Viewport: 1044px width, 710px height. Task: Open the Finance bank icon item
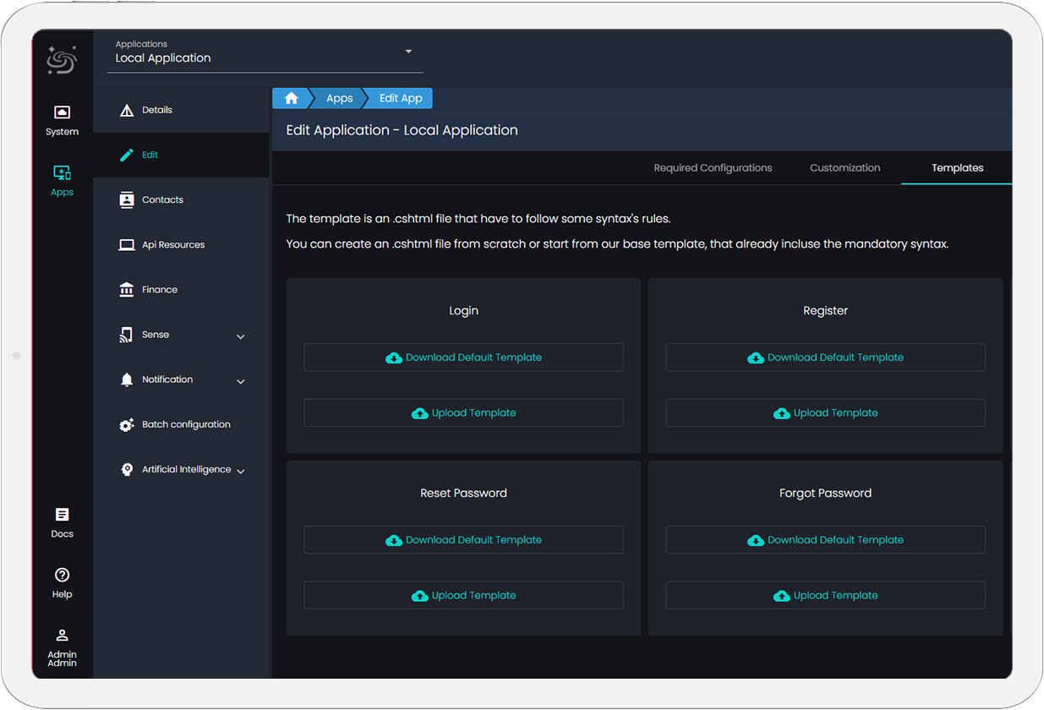[159, 290]
